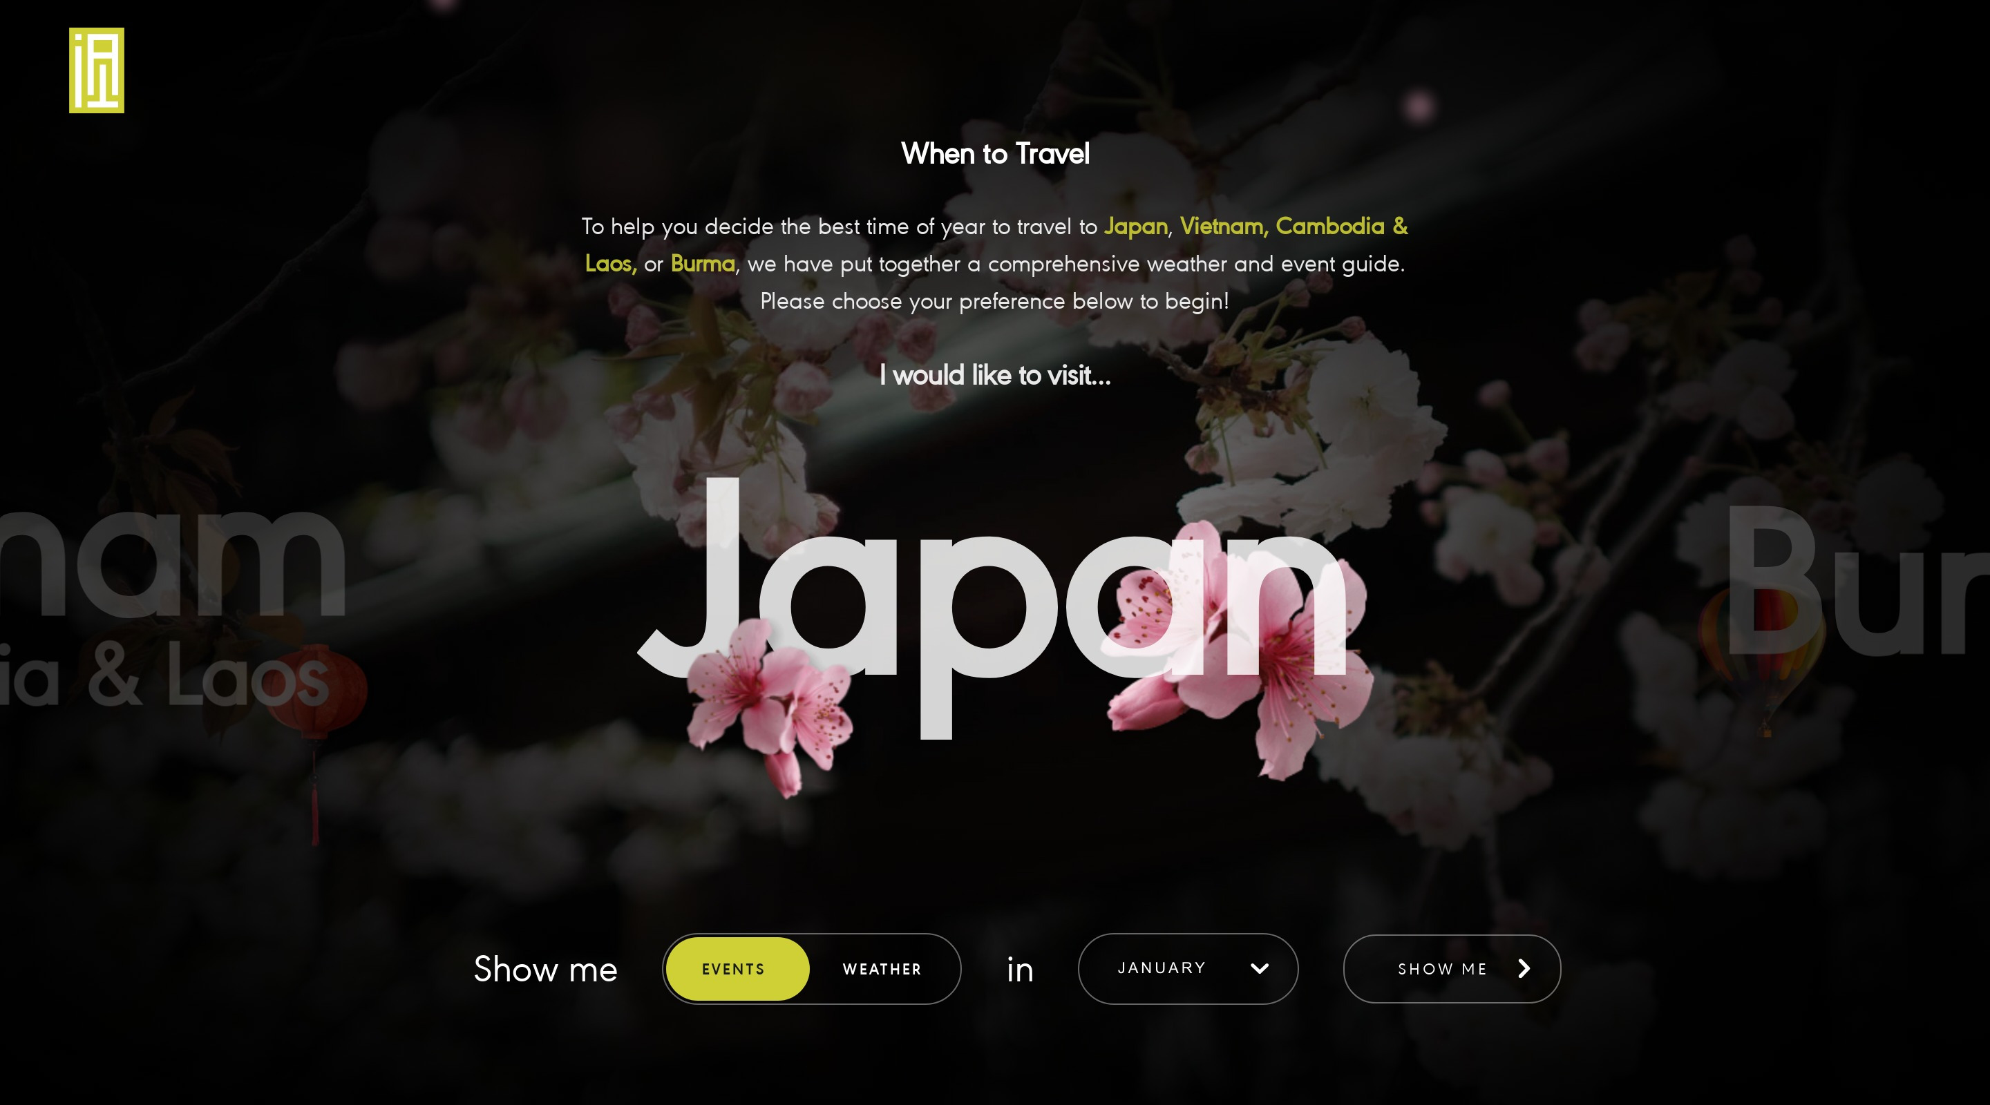The image size is (1990, 1105).
Task: Switch the toggle to Weather
Action: [882, 968]
